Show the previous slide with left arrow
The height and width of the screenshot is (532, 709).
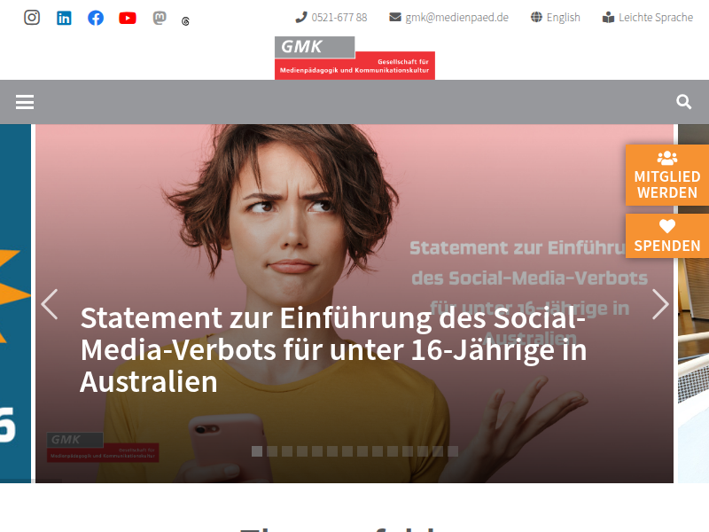click(50, 304)
